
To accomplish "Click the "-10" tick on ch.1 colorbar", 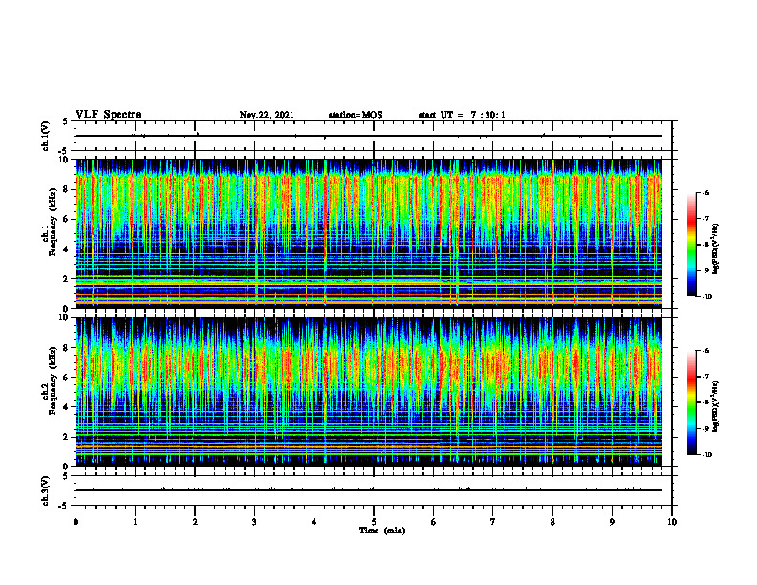I will [x=706, y=297].
